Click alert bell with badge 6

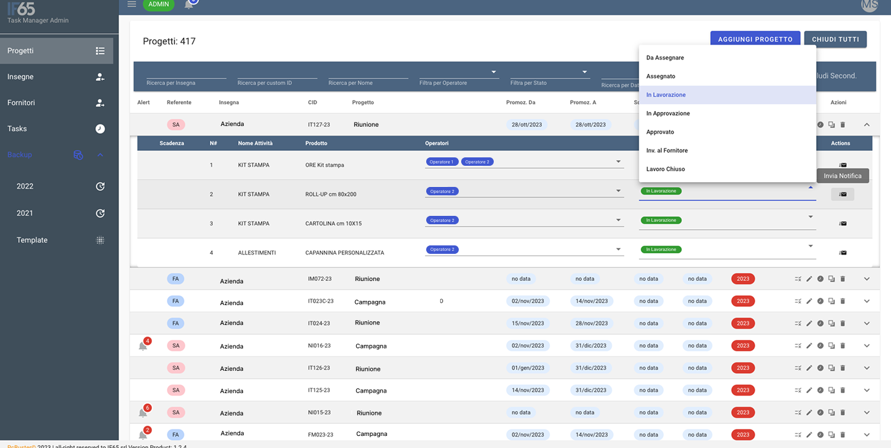143,412
